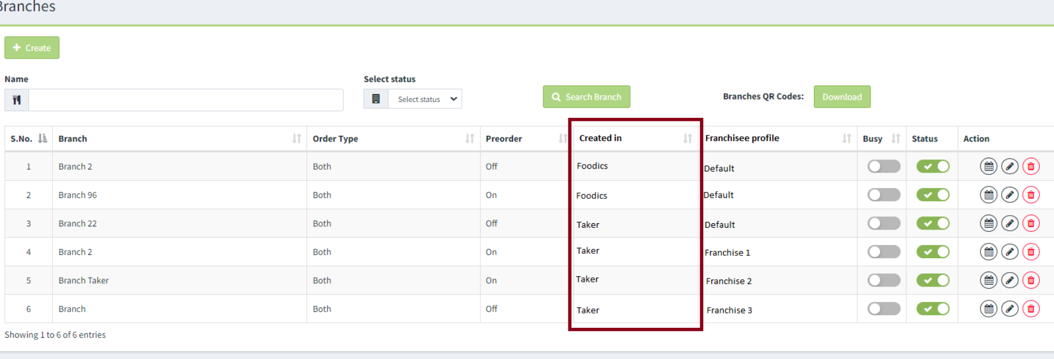Delete row 6 Branch using trash icon
Screen dimensions: 1054x359
click(1031, 309)
